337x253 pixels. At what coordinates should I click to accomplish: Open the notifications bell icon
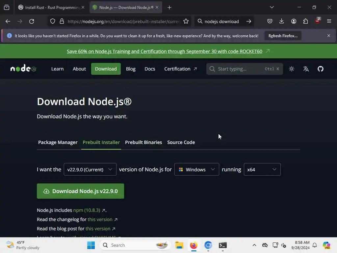coord(314,245)
